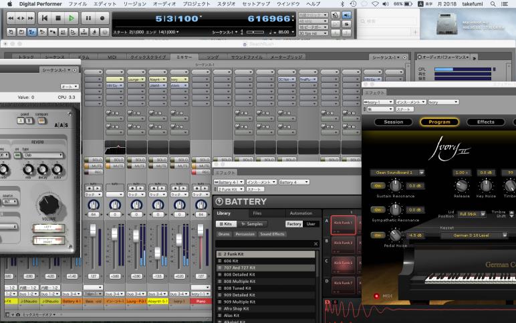Viewport: 516px width, 323px height.
Task: Click the Ivory Release knob
Action: pyautogui.click(x=461, y=186)
